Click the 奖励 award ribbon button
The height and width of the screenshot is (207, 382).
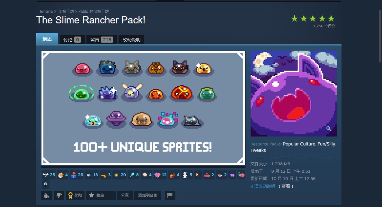75,195
